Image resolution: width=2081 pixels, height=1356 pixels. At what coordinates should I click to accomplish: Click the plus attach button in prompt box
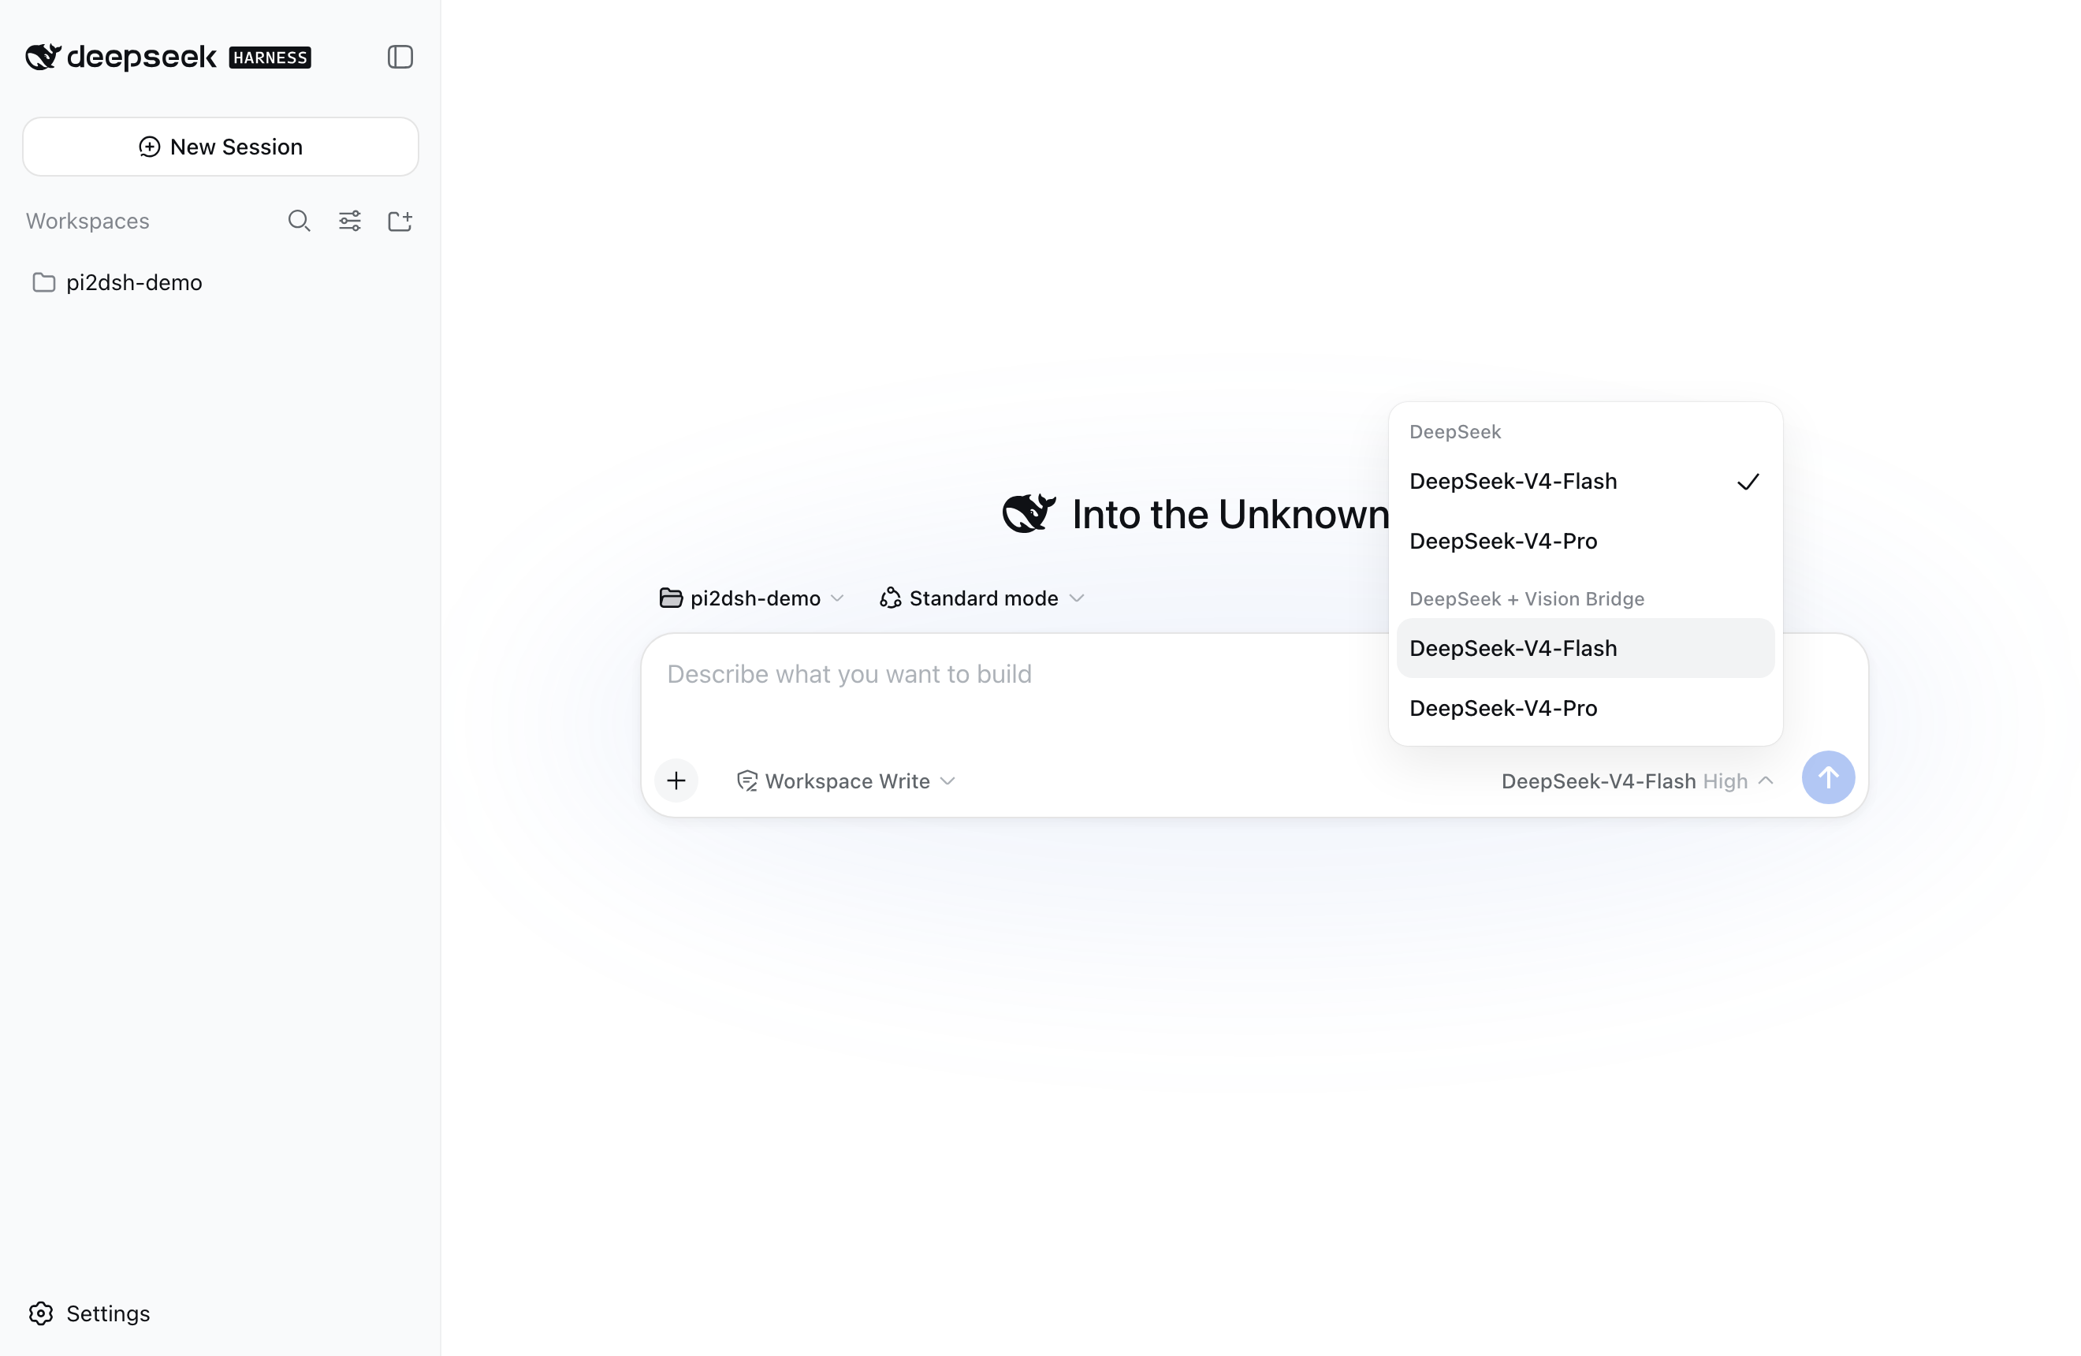676,780
